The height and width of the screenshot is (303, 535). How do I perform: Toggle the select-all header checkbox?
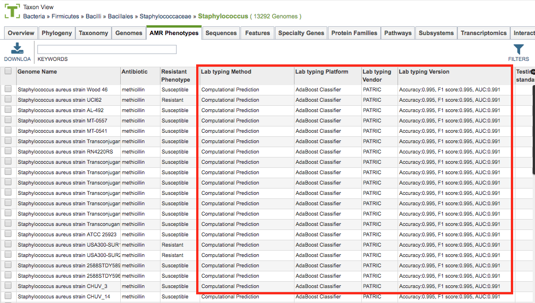pyautogui.click(x=8, y=71)
